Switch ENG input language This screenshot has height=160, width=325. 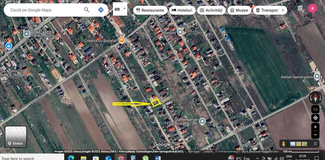coord(289,157)
